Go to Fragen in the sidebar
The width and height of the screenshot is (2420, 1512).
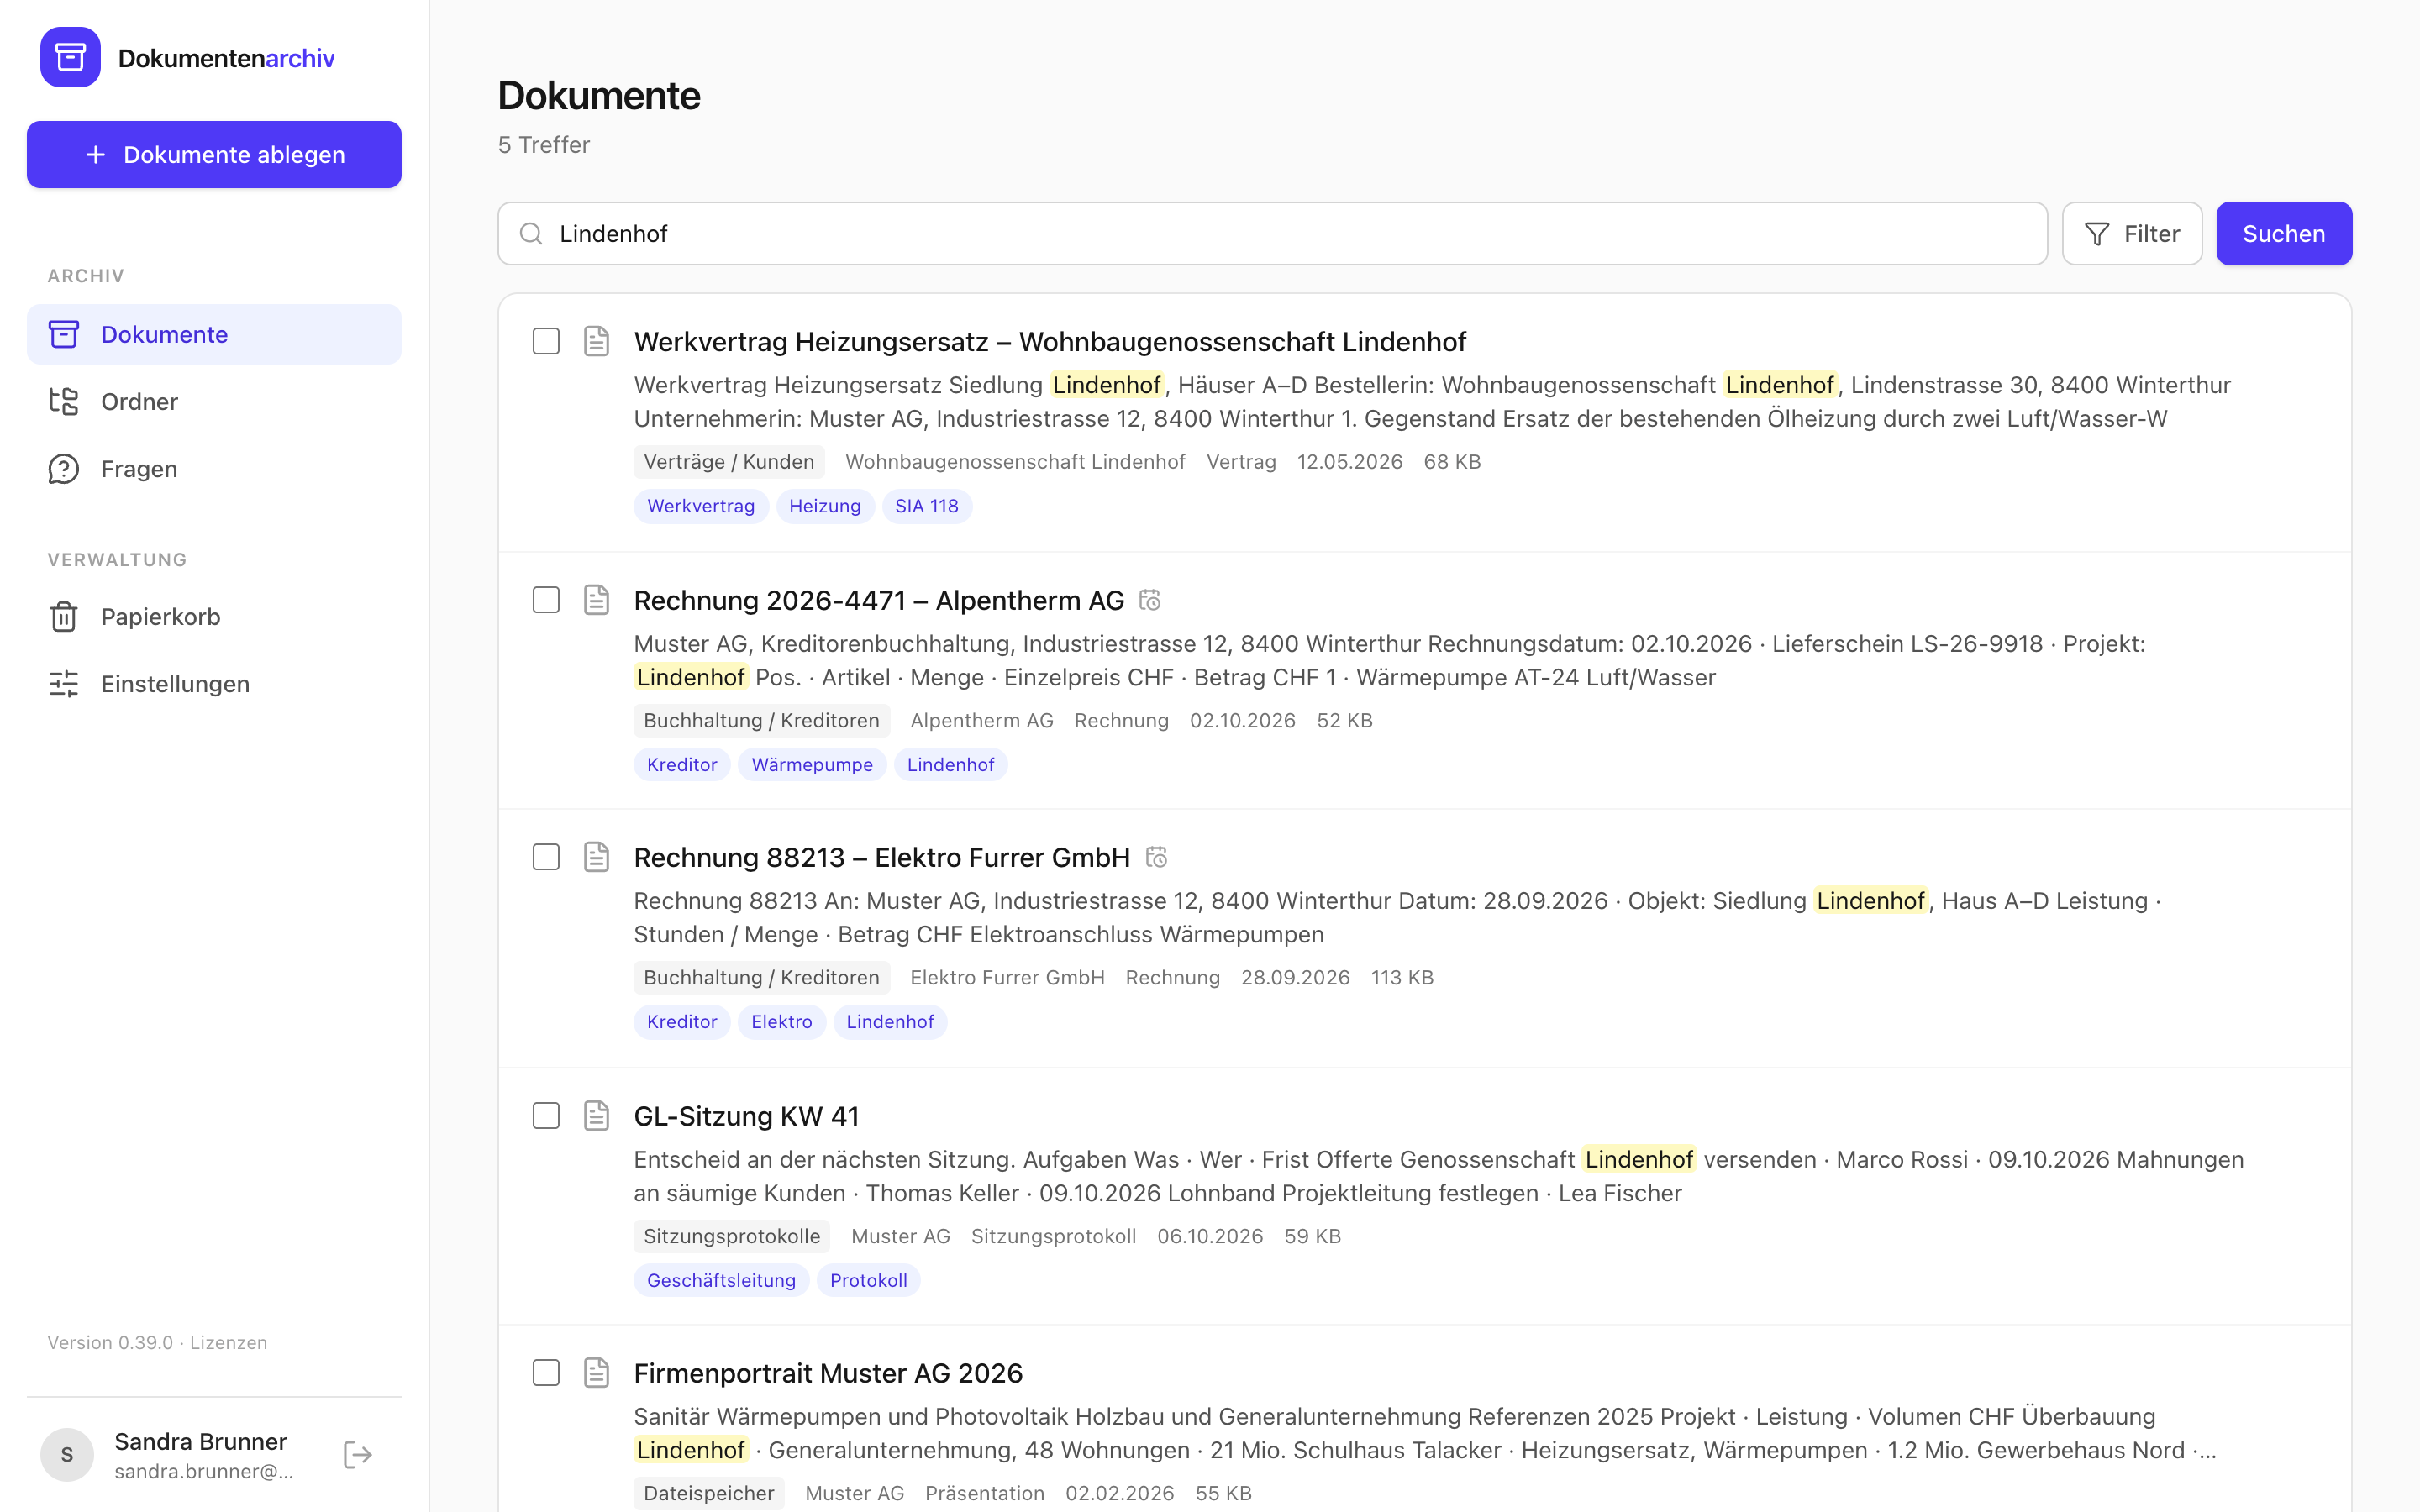214,469
